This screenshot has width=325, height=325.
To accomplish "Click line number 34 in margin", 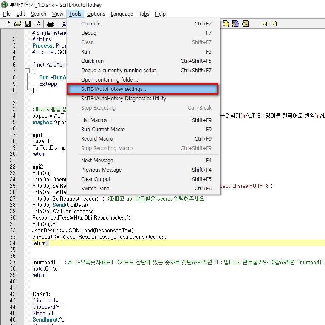I will pos(13,243).
